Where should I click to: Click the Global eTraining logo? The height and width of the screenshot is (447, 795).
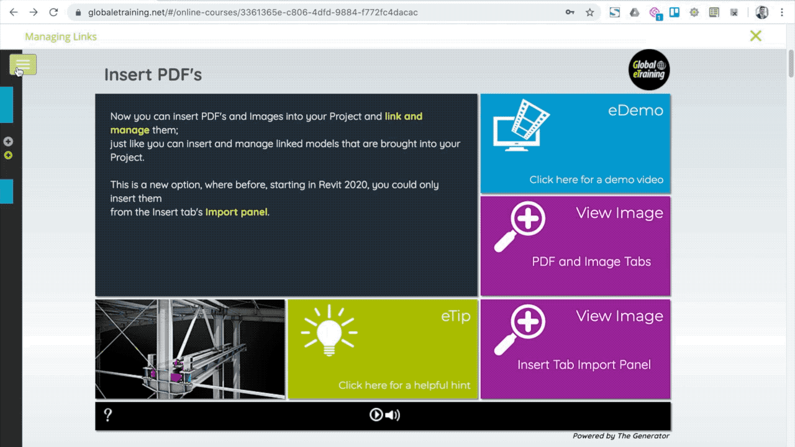[649, 70]
